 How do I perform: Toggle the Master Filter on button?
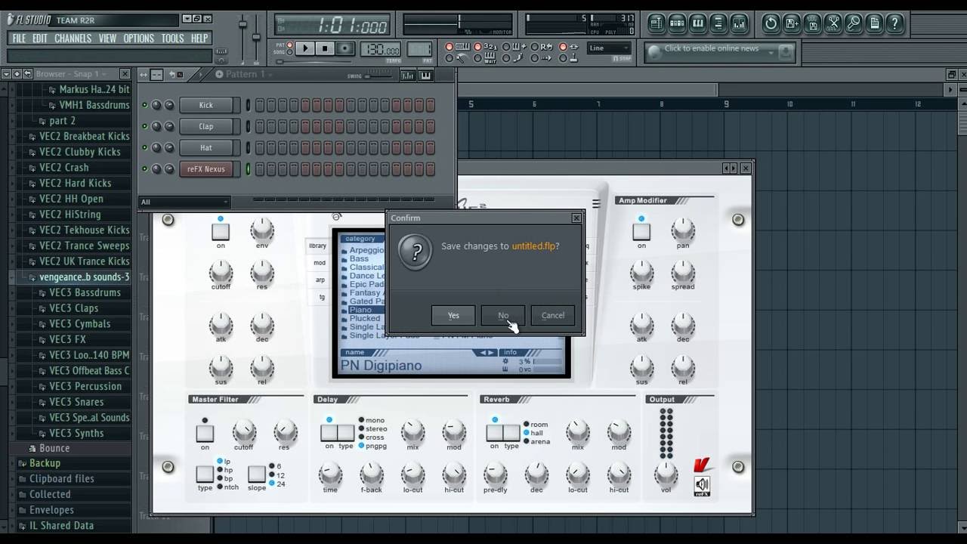pyautogui.click(x=205, y=434)
